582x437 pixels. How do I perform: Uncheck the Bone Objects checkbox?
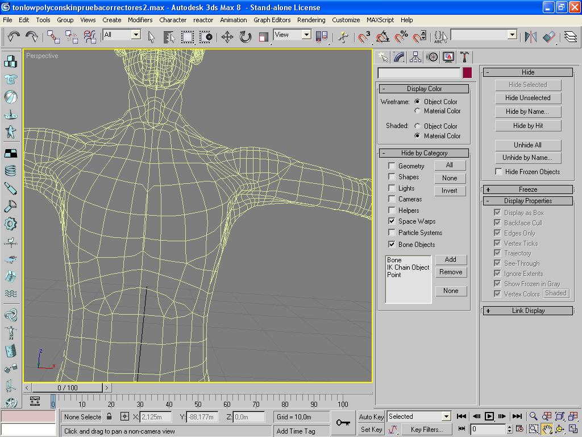[392, 244]
